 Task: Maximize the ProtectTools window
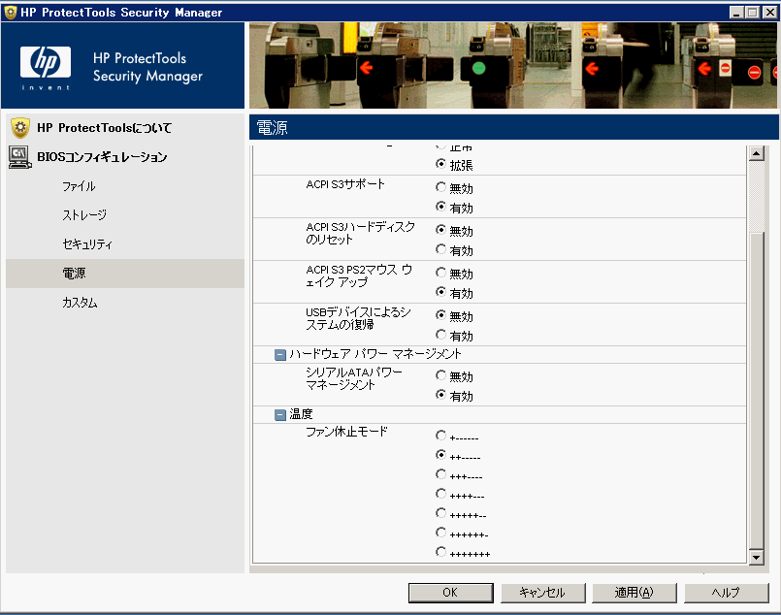coord(753,13)
